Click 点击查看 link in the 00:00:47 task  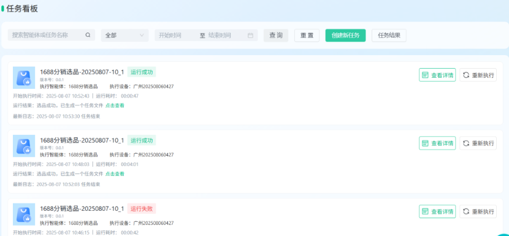(115, 105)
